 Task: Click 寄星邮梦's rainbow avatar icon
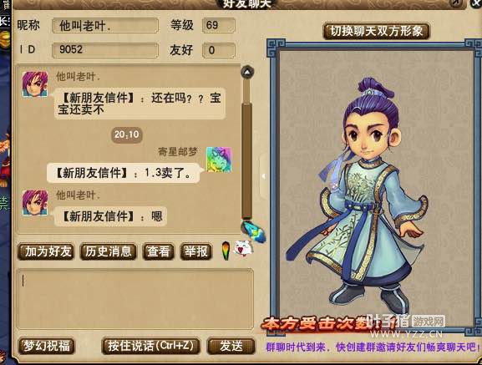(219, 160)
